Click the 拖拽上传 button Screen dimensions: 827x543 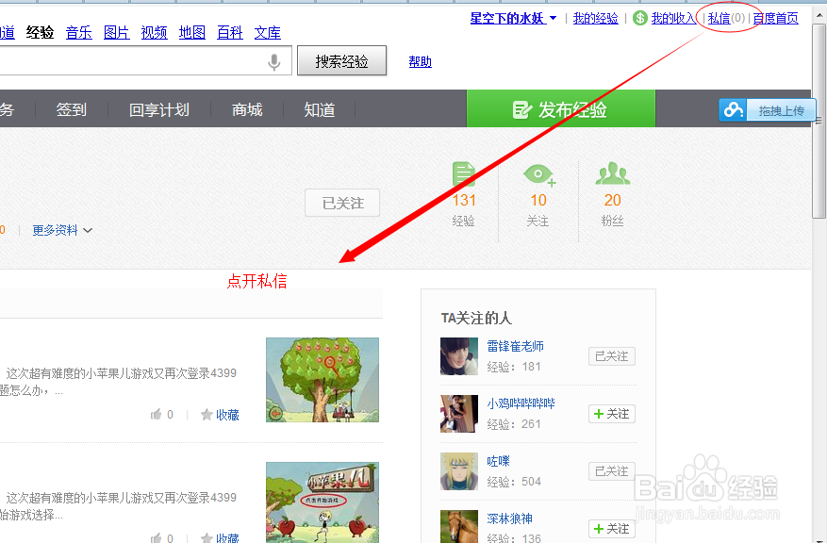point(768,109)
